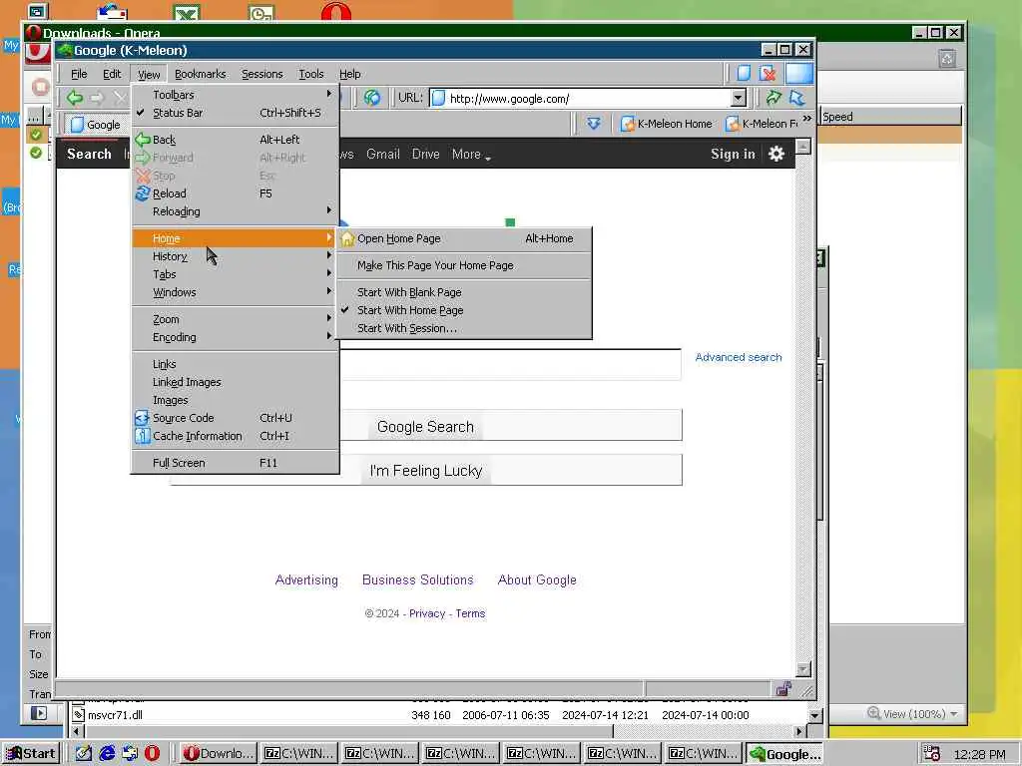
Task: Expand the Reloading submenu
Action: 235,211
